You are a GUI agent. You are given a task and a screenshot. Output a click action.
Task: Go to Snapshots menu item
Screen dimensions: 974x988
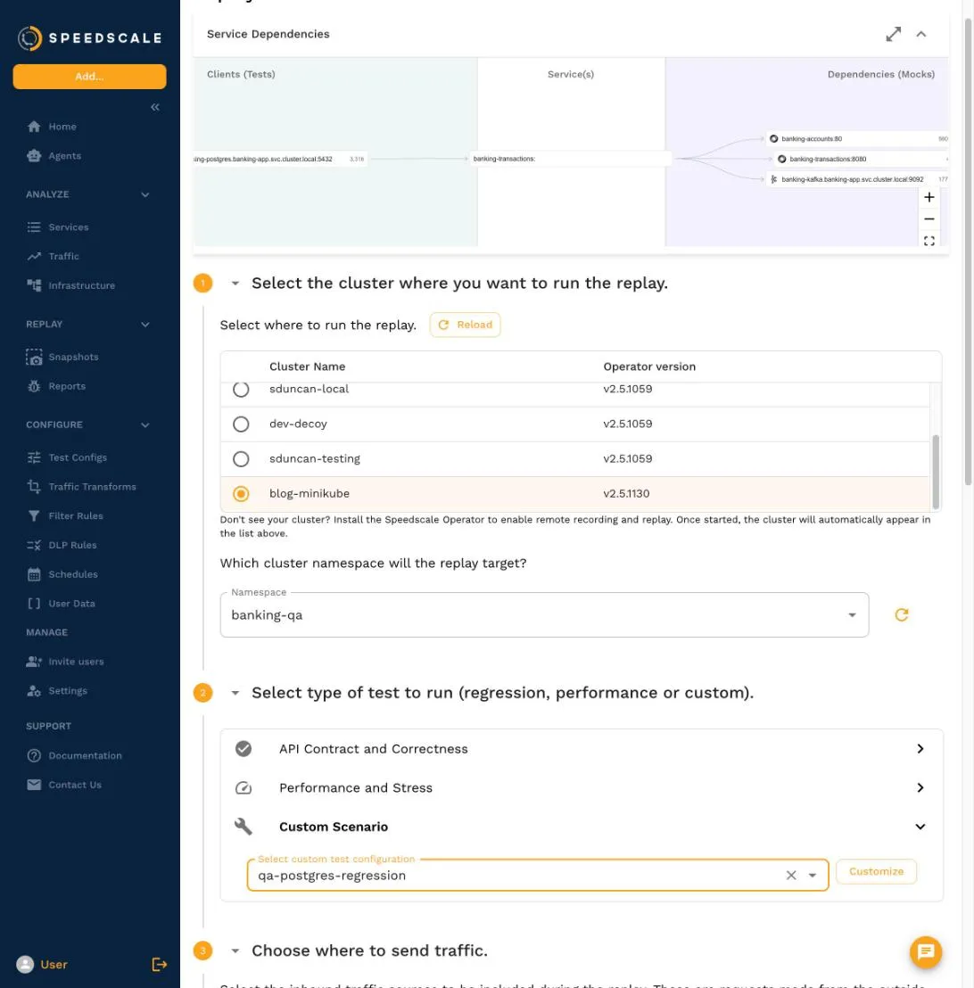(x=74, y=357)
